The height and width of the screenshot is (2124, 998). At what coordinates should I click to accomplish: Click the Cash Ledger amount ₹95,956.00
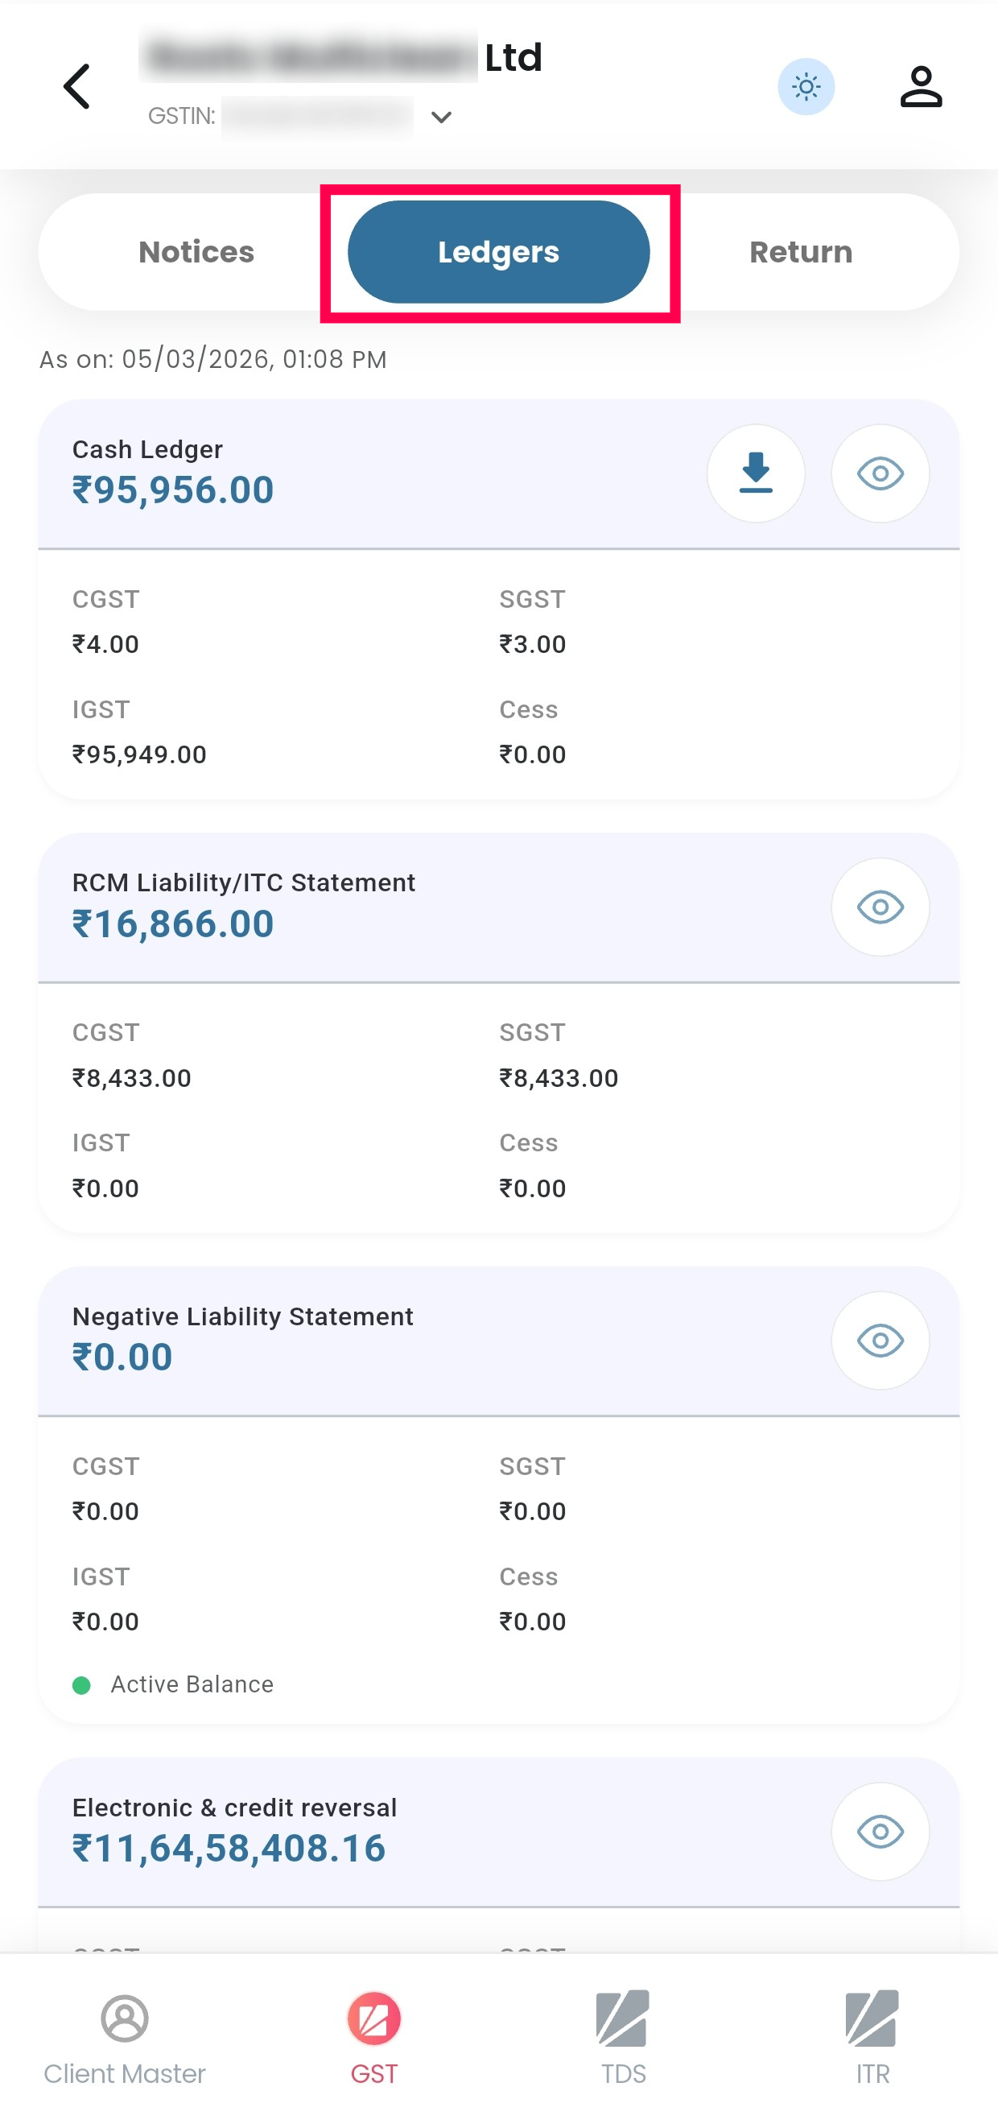tap(173, 490)
